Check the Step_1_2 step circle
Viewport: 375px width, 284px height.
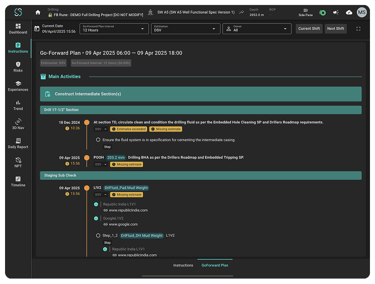(x=98, y=236)
